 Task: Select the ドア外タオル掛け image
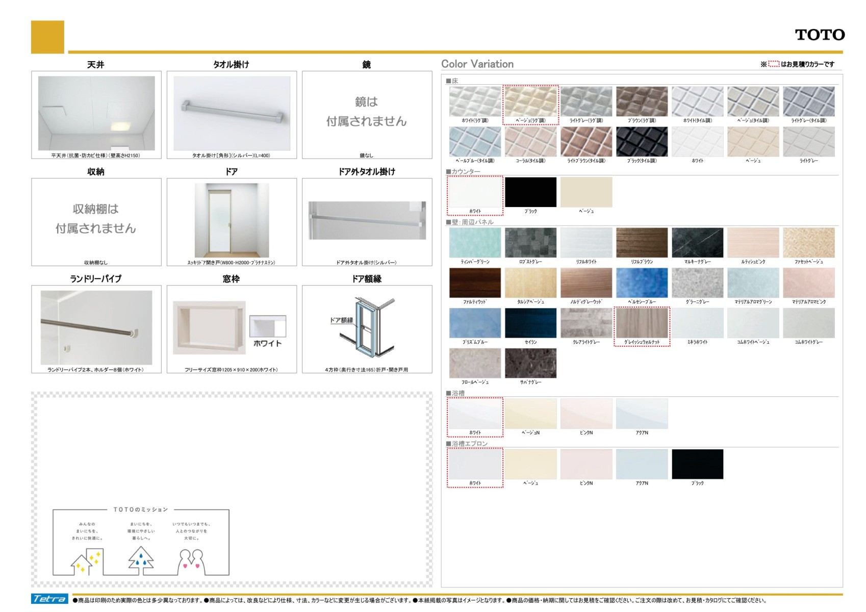click(x=367, y=220)
